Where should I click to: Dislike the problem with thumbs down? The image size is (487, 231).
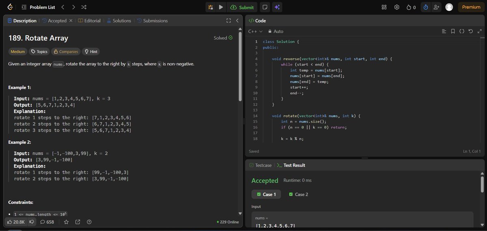tap(32, 222)
